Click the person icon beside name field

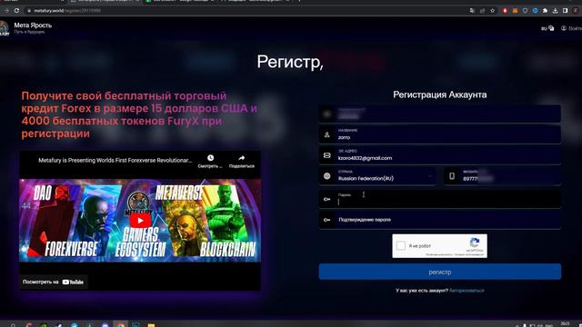(327, 134)
